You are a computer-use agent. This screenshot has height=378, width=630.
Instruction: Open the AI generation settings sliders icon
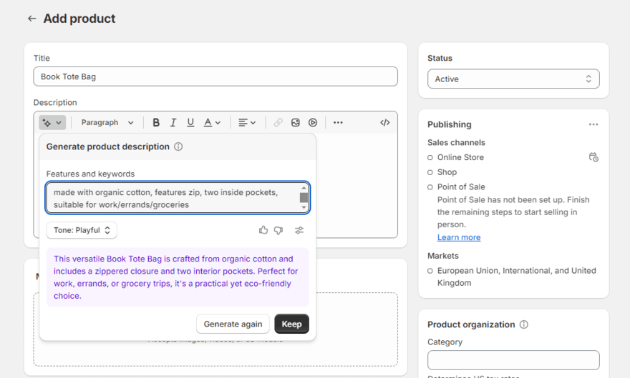point(299,230)
